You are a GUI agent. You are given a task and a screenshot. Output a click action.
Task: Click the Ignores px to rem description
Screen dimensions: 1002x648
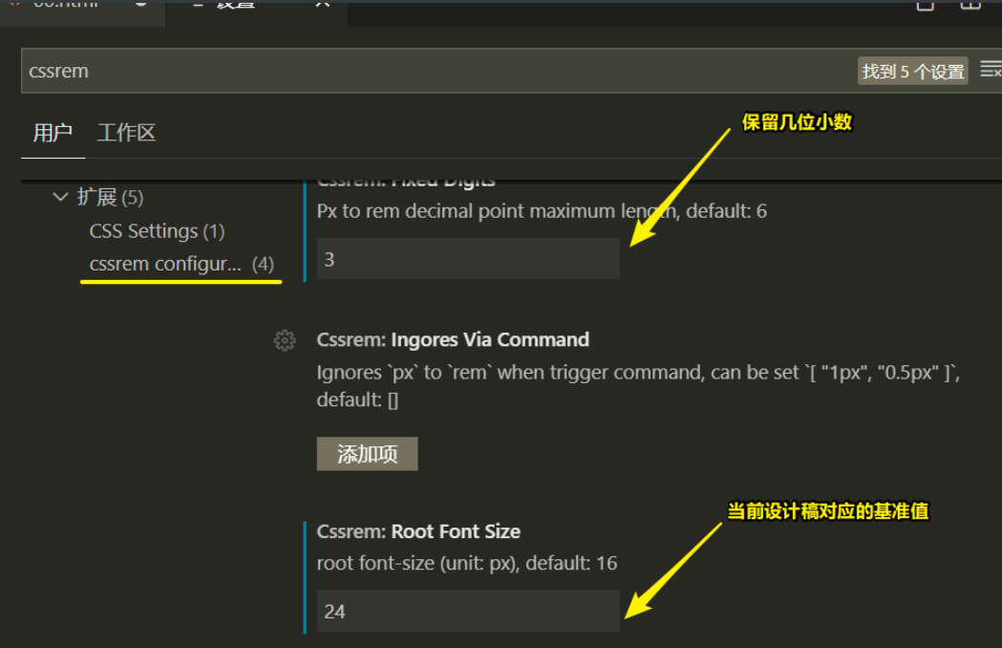[x=638, y=386]
